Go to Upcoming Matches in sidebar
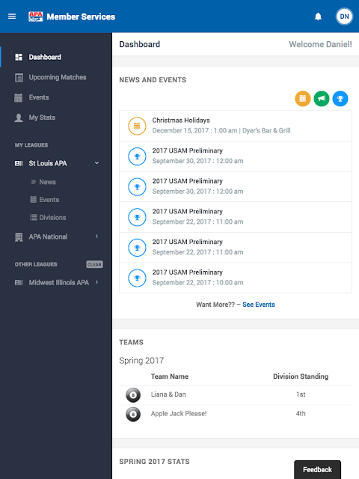Image resolution: width=359 pixels, height=479 pixels. coord(57,77)
